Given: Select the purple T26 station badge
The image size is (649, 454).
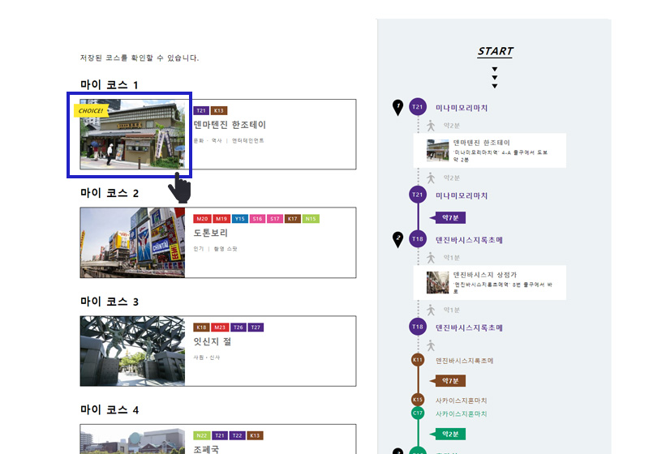Looking at the screenshot, I should pyautogui.click(x=238, y=328).
